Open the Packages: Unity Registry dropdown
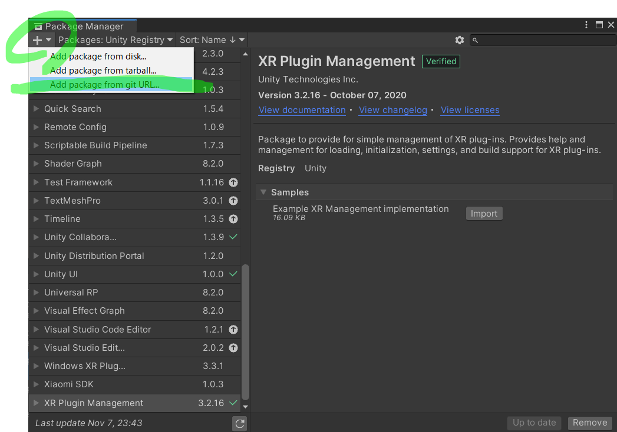The width and height of the screenshot is (617, 432). click(x=116, y=39)
